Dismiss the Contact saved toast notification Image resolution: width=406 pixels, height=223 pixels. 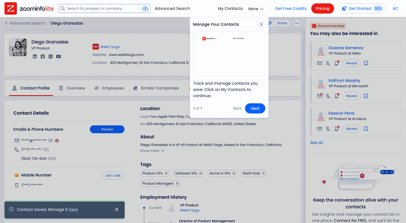(x=117, y=209)
